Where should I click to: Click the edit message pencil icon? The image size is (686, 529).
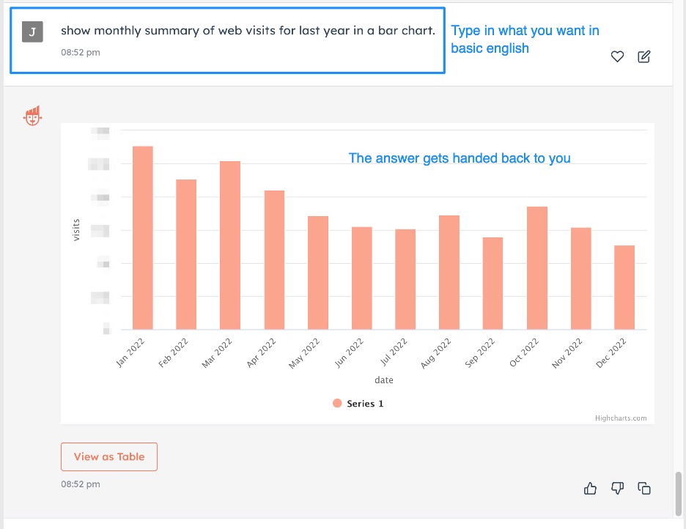[x=644, y=56]
